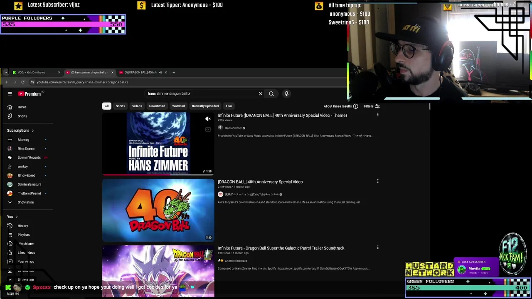The width and height of the screenshot is (532, 299).
Task: Open the IShowSpeed channel subscription
Action: (27, 175)
